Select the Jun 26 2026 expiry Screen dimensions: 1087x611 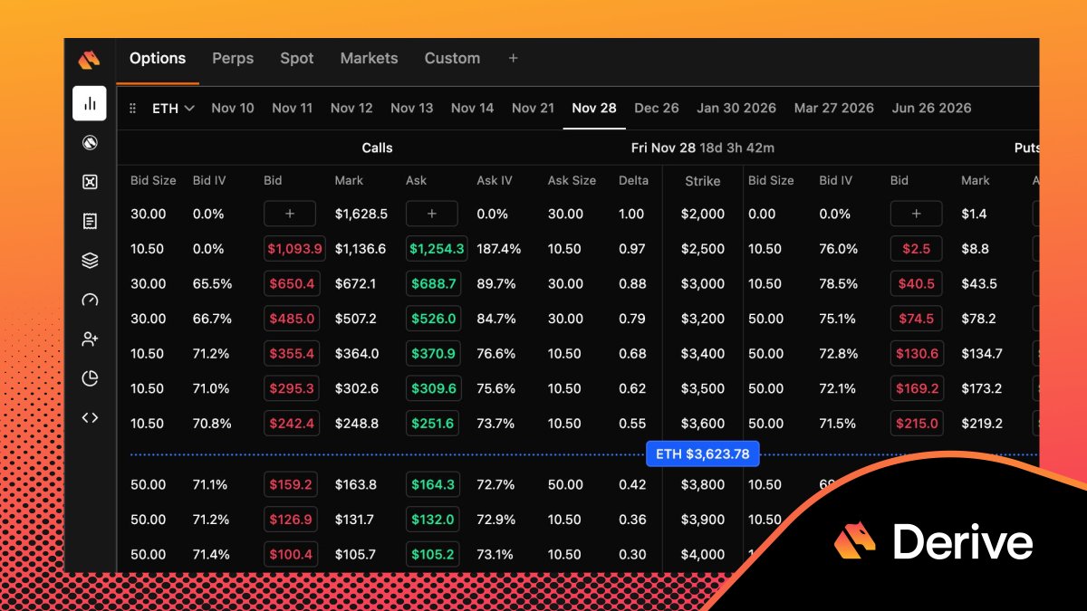(x=931, y=108)
